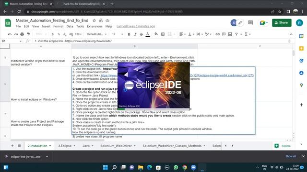The height and width of the screenshot is (172, 307).
Task: Click the Name box showing B6
Action: coord(12,41)
